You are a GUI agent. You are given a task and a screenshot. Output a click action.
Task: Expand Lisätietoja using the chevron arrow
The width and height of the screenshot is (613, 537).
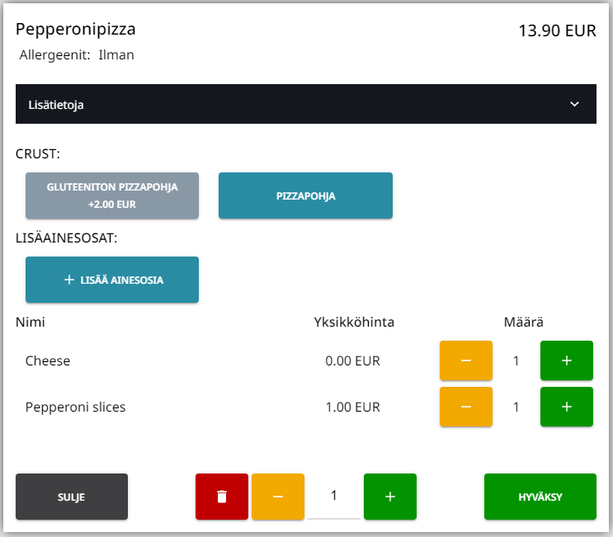[x=575, y=105]
